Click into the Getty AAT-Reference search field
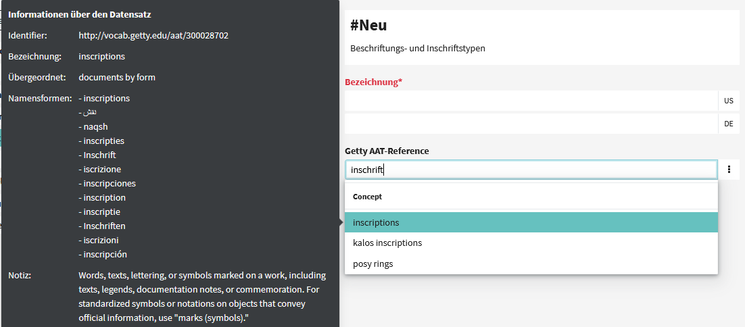 531,170
